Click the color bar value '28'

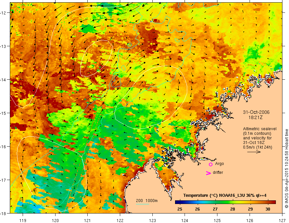pyautogui.click(x=233, y=209)
